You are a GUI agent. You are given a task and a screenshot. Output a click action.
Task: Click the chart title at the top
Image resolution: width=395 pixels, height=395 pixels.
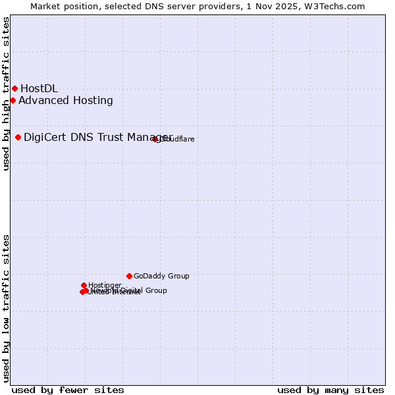click(197, 6)
